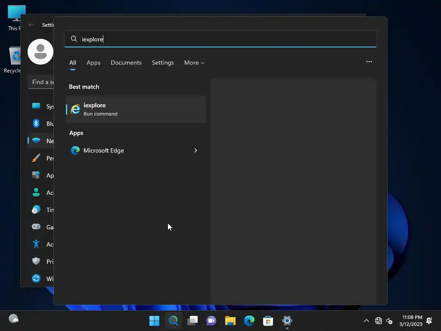This screenshot has width=441, height=331.
Task: Click the taskbar Search icon
Action: (173, 321)
